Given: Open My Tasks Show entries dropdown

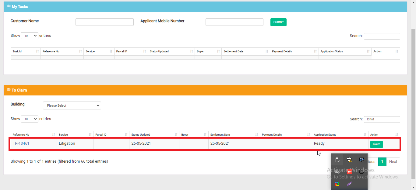Looking at the screenshot, I should pyautogui.click(x=30, y=36).
